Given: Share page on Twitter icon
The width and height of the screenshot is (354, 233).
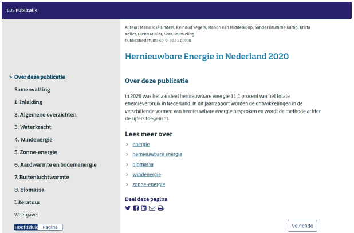Looking at the screenshot, I should pyautogui.click(x=128, y=208).
